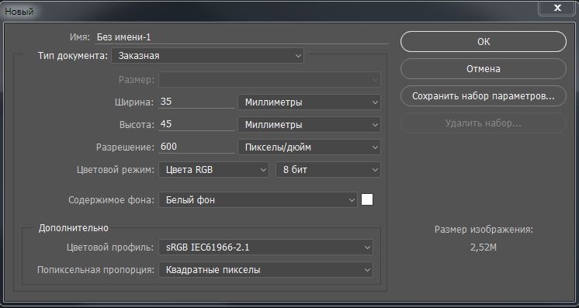The image size is (579, 308).
Task: Confirm the new document with OK
Action: [484, 42]
